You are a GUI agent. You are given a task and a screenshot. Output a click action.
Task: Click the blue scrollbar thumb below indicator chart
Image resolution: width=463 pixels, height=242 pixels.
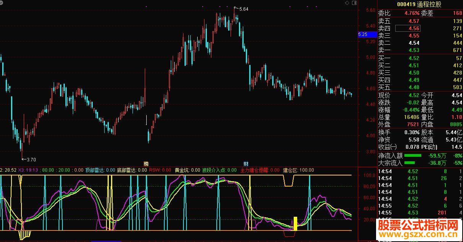point(106,241)
